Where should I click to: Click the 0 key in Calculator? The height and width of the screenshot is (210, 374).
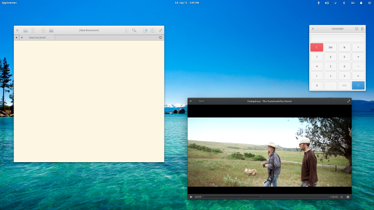[317, 85]
